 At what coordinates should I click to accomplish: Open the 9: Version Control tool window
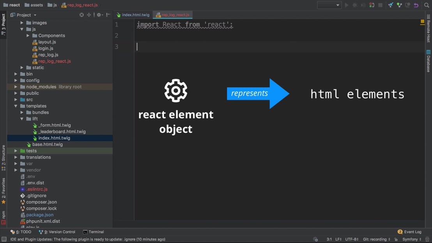(x=57, y=232)
